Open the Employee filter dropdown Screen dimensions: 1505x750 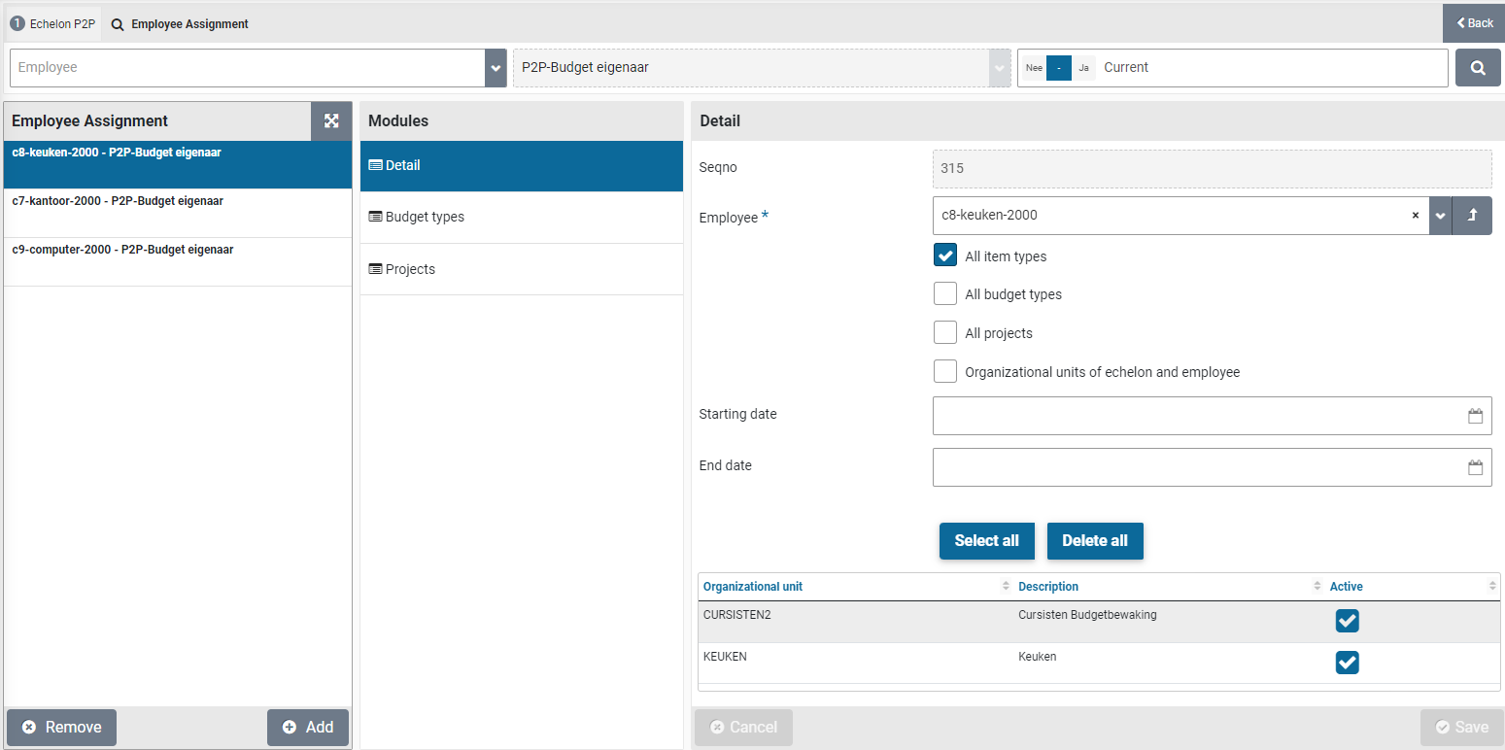(x=496, y=68)
